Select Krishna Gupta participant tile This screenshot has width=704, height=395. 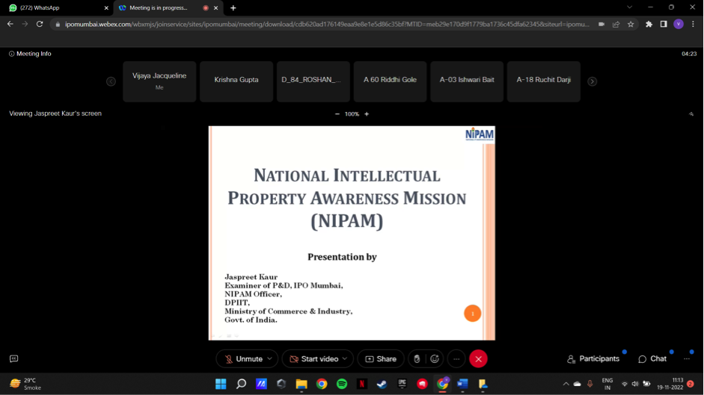tap(236, 81)
